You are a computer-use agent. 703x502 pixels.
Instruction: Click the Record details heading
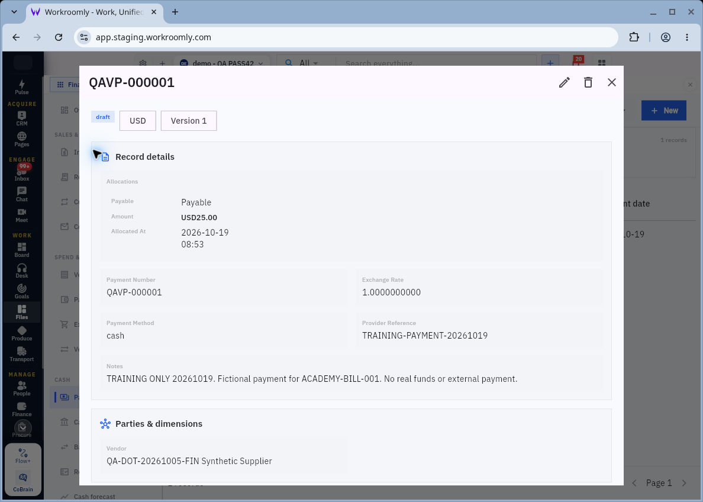[145, 157]
